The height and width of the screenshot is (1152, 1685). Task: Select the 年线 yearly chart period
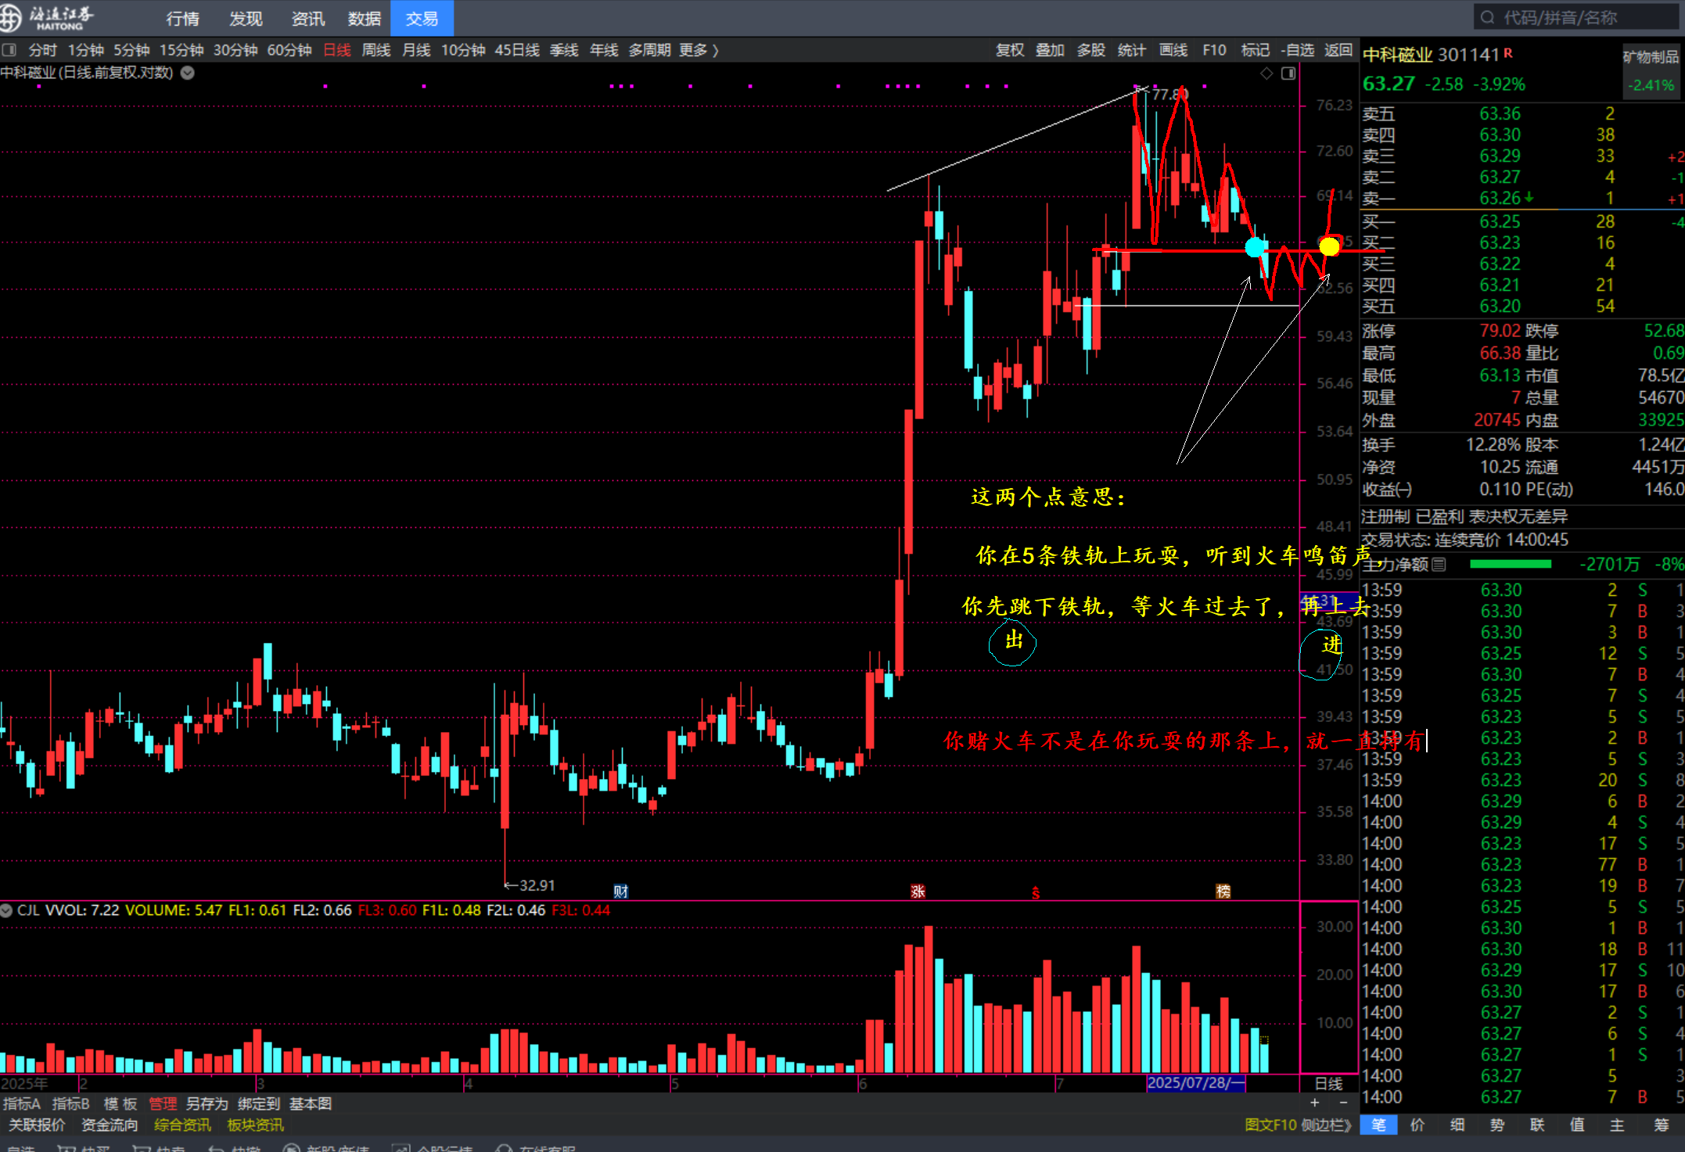coord(604,50)
